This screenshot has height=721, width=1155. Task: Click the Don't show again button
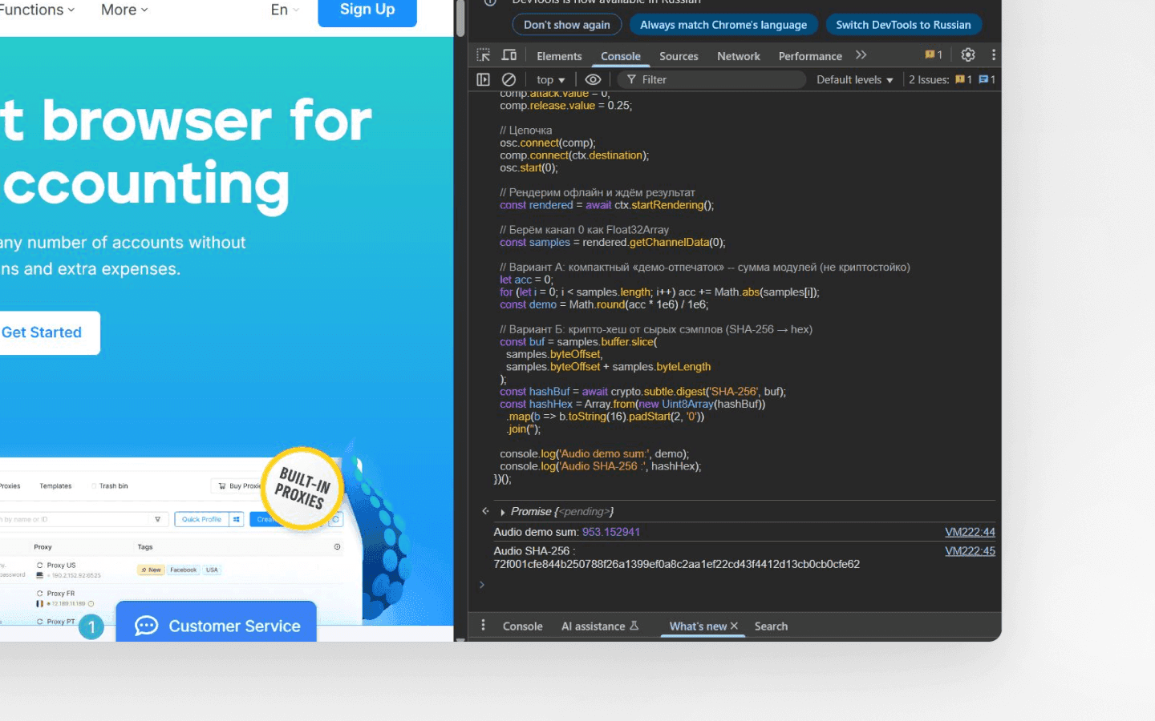pos(567,25)
